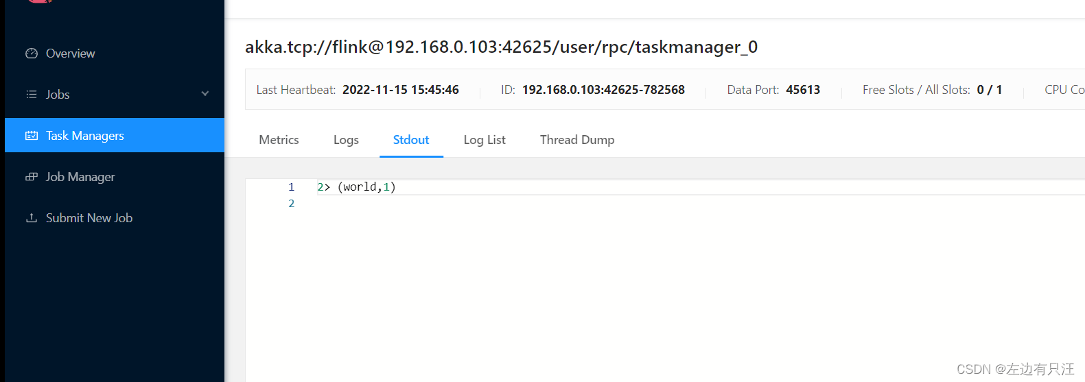Image resolution: width=1085 pixels, height=382 pixels.
Task: Click the Job Manager icon in sidebar
Action: 32,177
